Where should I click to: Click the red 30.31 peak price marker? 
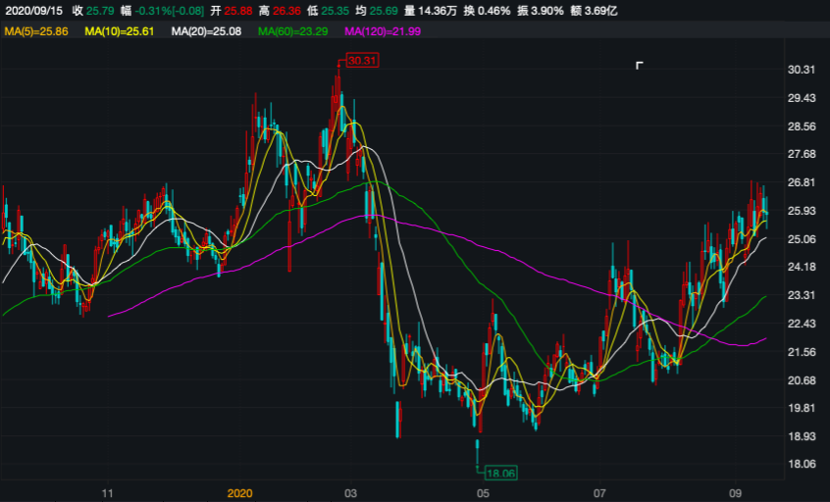362,60
